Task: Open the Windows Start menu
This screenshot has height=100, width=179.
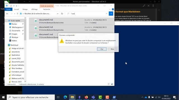Action: (3, 97)
